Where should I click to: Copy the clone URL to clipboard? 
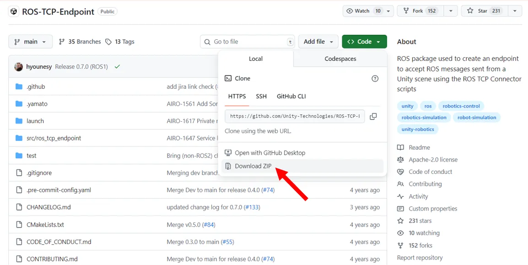373,116
